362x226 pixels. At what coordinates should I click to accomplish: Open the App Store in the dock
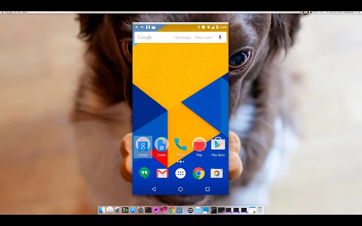pos(133,210)
